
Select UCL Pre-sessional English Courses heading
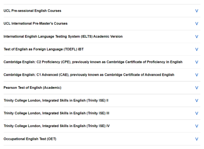click(x=32, y=11)
